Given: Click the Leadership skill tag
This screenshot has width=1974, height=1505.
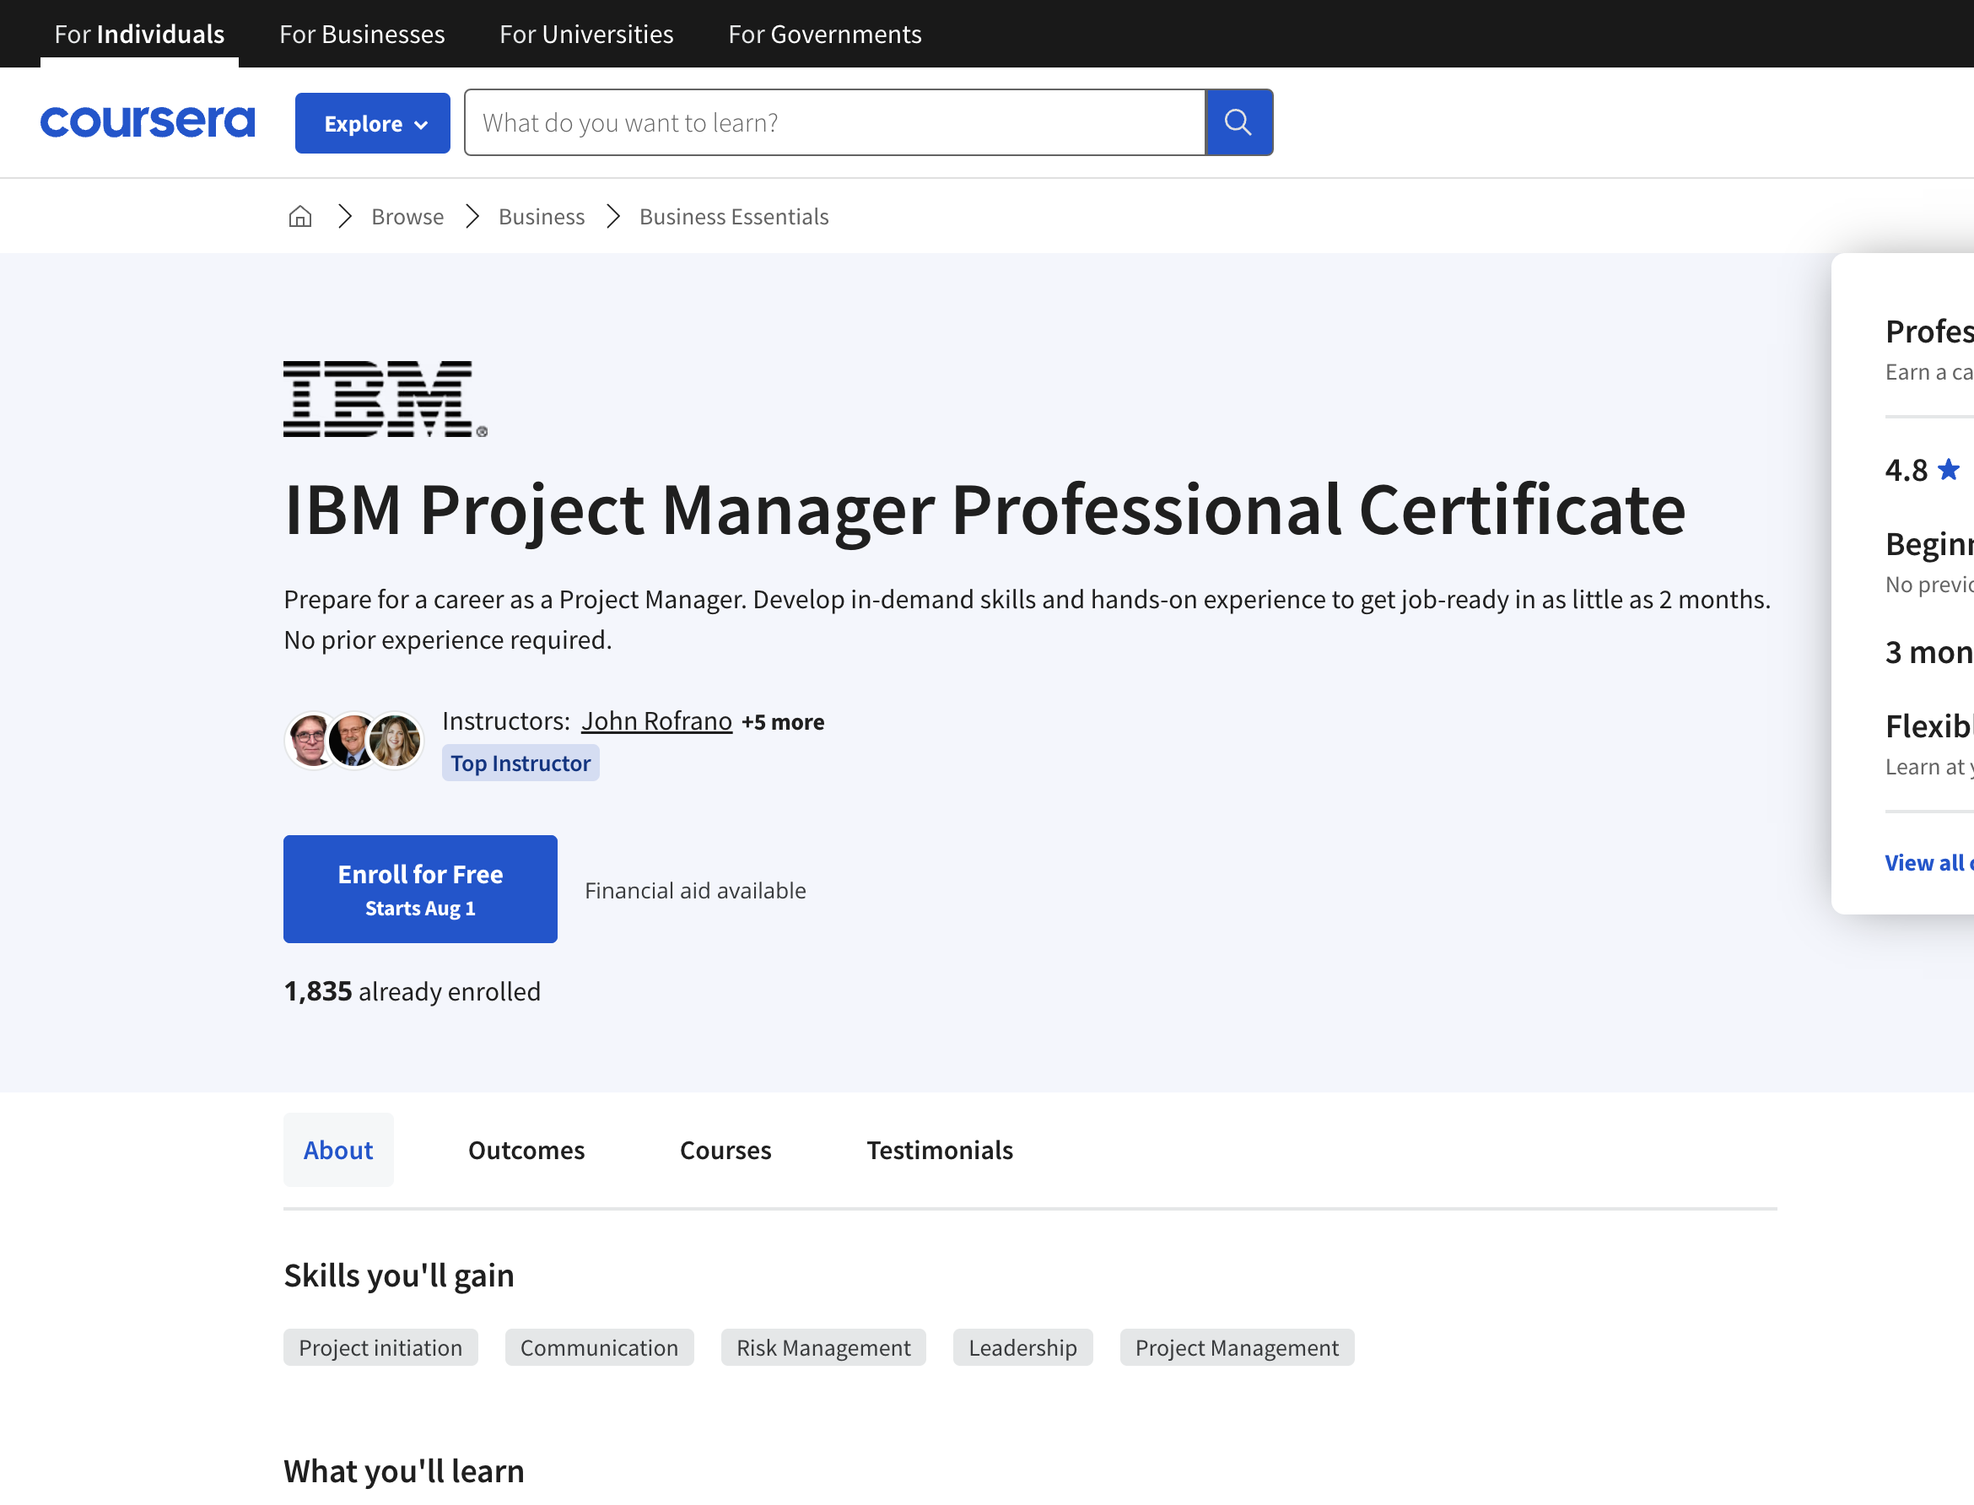Looking at the screenshot, I should [1022, 1347].
